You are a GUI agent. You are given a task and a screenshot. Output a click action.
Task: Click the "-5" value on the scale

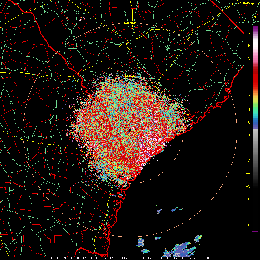pos(248,187)
